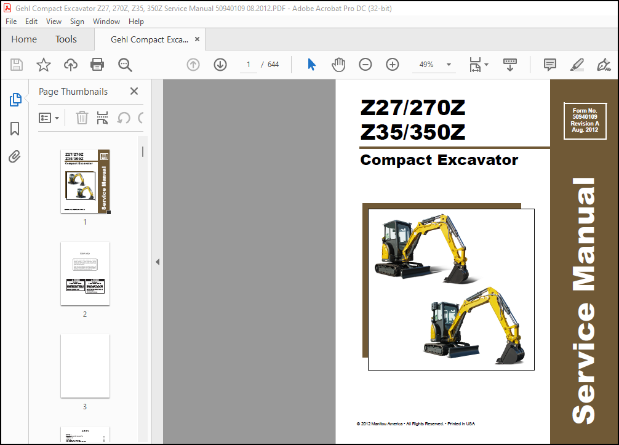
Task: Click the 49% zoom level field
Action: [x=426, y=65]
